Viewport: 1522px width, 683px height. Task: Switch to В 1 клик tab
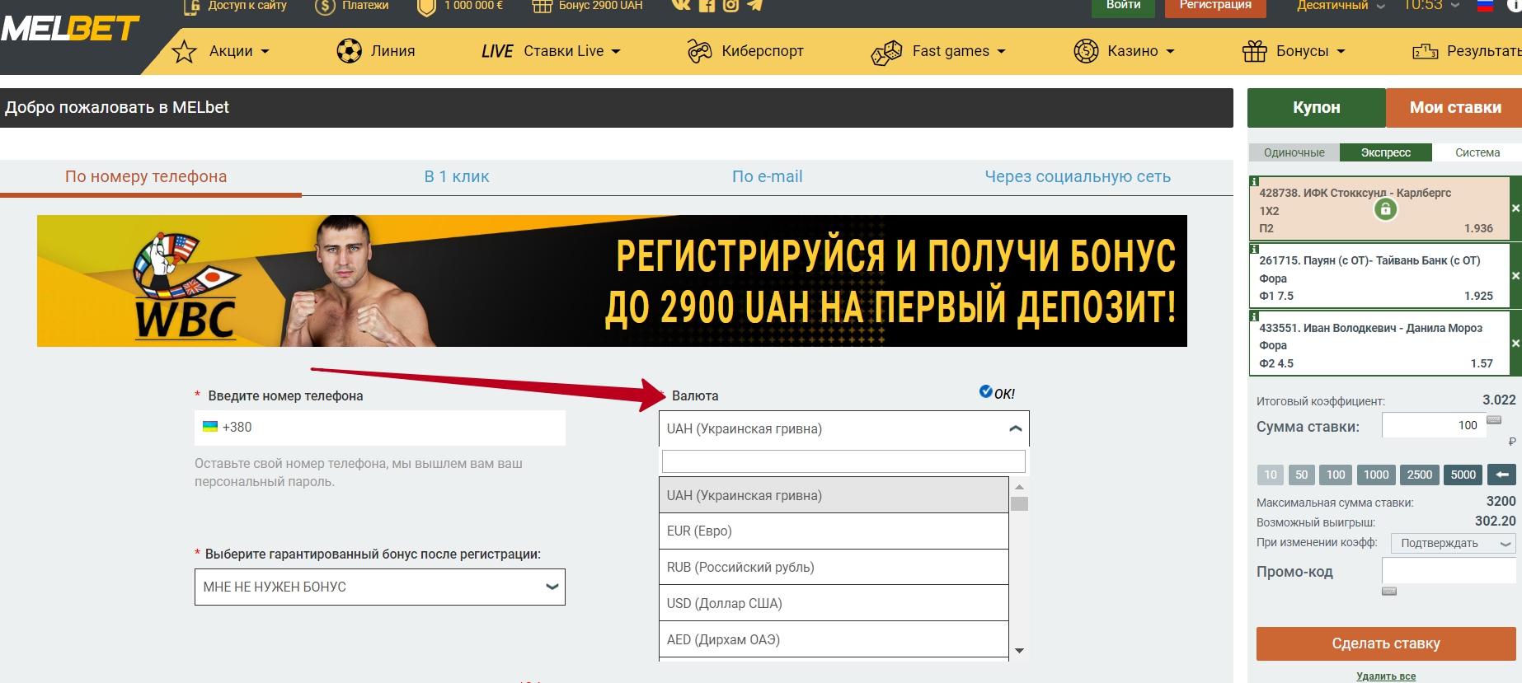[x=457, y=176]
